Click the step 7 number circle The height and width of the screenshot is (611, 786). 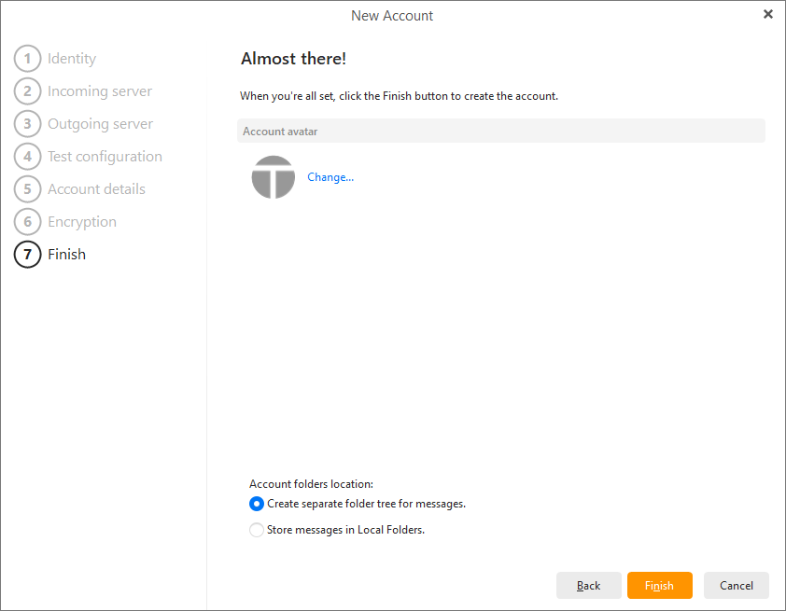[x=28, y=255]
